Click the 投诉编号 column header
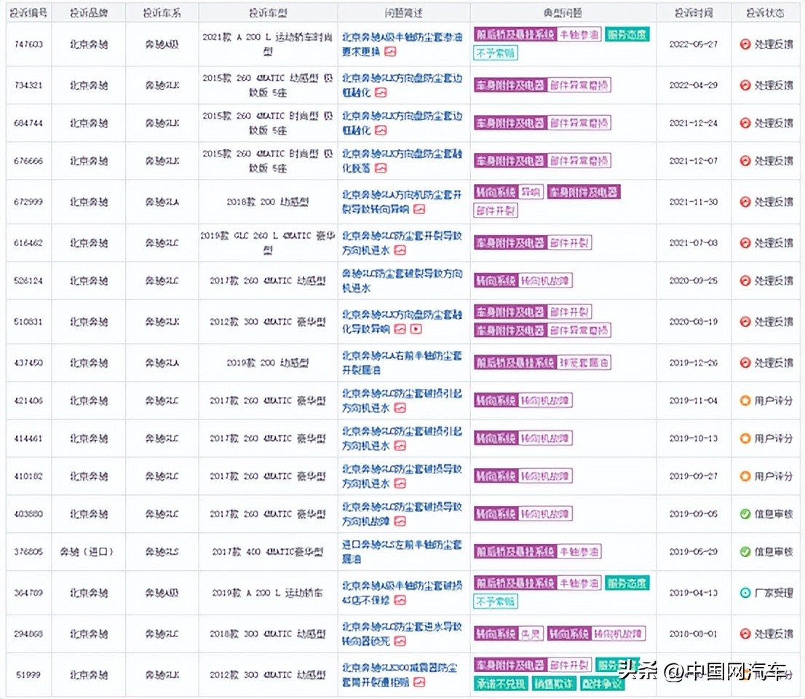This screenshot has height=699, width=805. click(x=28, y=12)
